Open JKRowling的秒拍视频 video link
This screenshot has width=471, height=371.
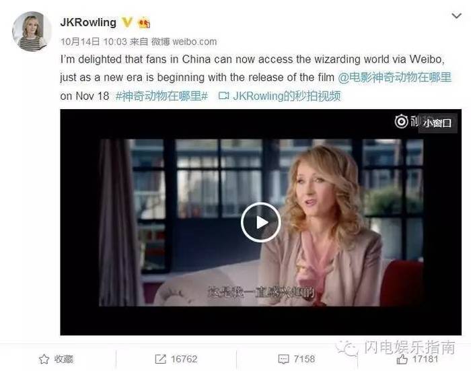[x=287, y=96]
